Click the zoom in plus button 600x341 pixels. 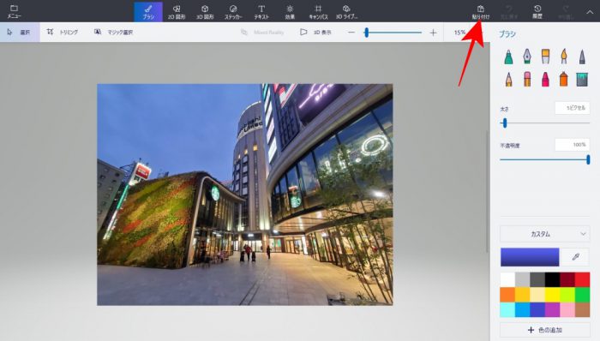point(433,33)
